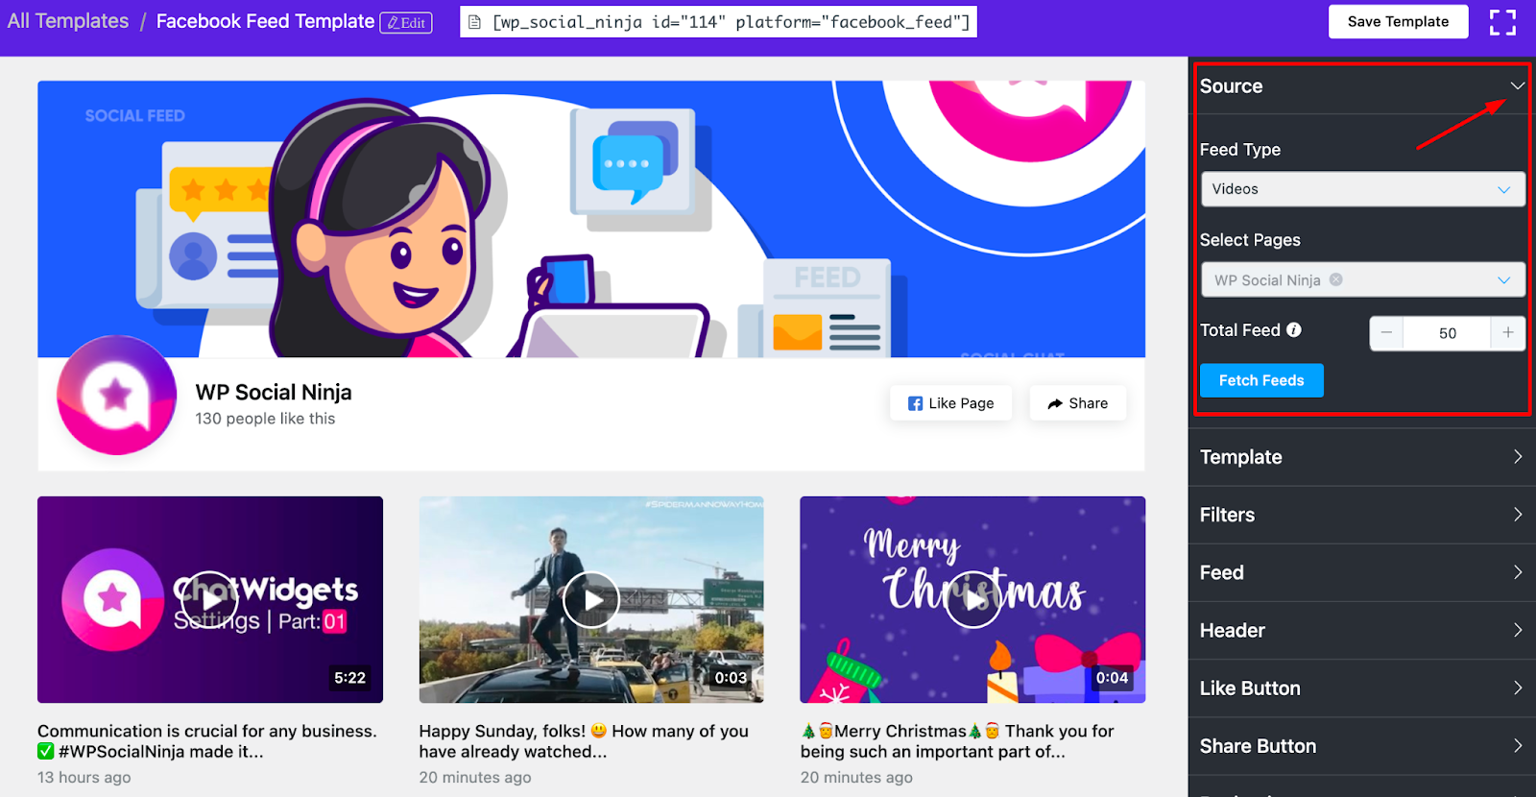
Task: Open the Feed Type Videos dropdown
Action: (1362, 189)
